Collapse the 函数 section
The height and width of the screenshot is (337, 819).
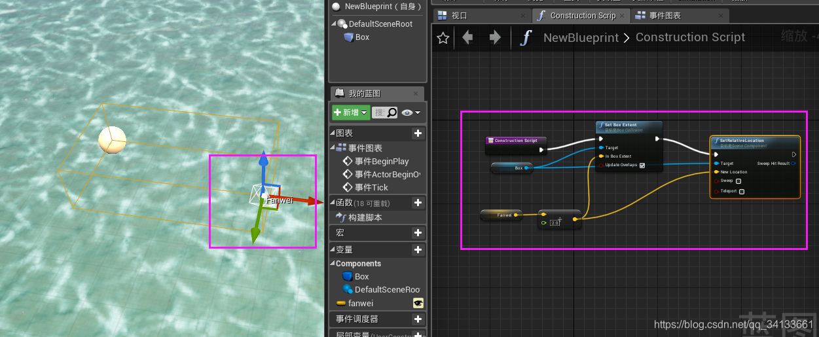pos(332,203)
